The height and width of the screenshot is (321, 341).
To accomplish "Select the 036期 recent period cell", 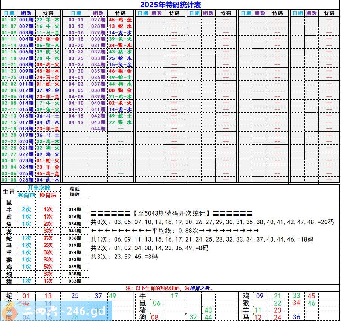I will click(x=75, y=238).
